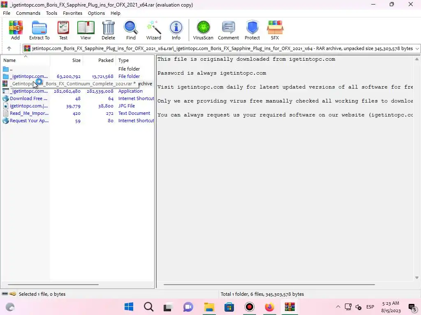421x315 pixels.
Task: Click the file size 63,200,792
Action: pos(69,76)
